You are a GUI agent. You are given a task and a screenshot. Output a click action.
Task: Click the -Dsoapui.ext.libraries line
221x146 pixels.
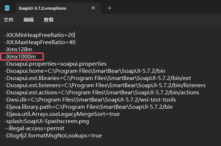coord(98,78)
